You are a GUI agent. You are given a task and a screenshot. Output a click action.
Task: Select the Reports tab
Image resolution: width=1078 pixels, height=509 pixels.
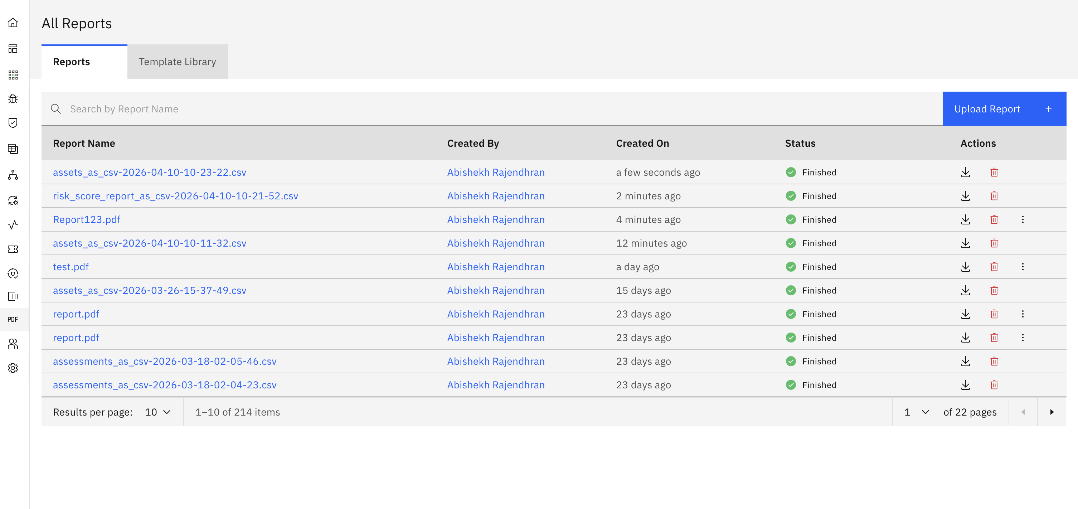coord(72,62)
